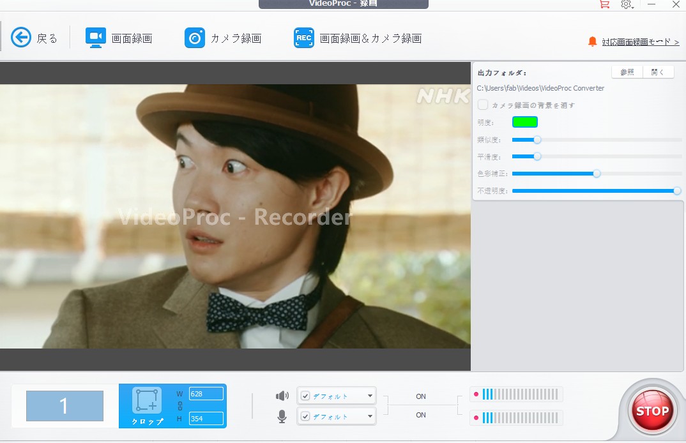
Task: Toggle the speaker ON switch
Action: click(x=421, y=396)
